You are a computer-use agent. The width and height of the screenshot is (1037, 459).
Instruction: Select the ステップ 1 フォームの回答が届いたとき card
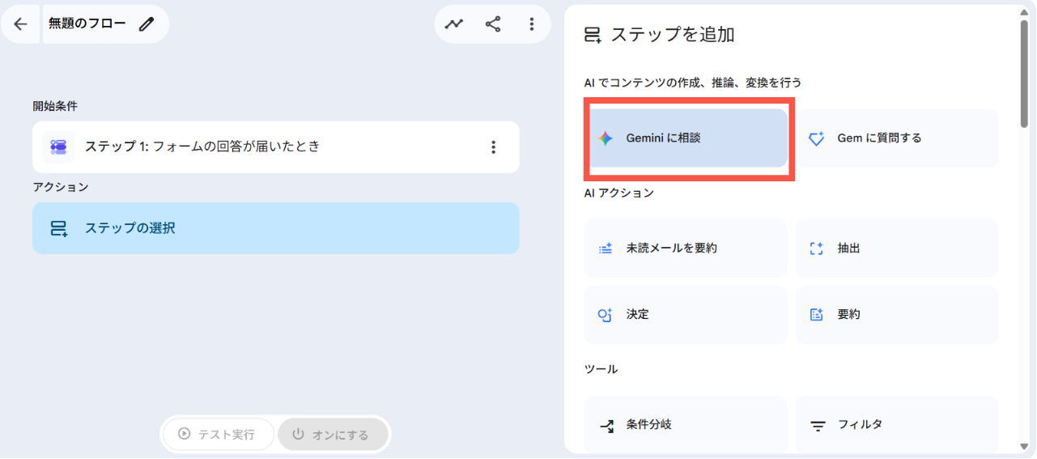click(276, 147)
